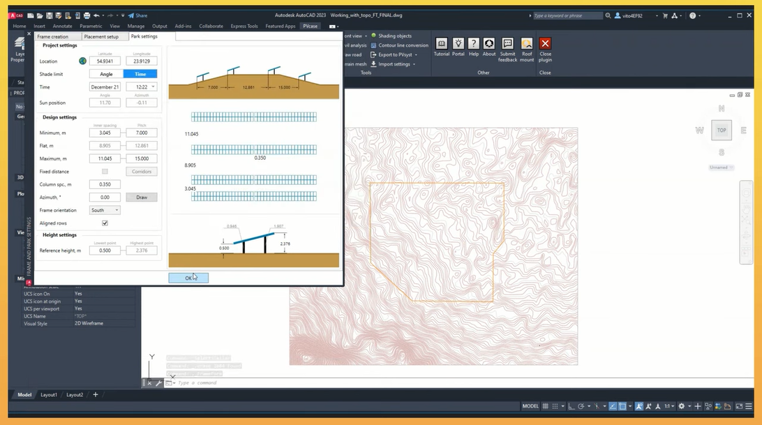Image resolution: width=762 pixels, height=425 pixels.
Task: Open the Submit feedback icon
Action: 507,44
